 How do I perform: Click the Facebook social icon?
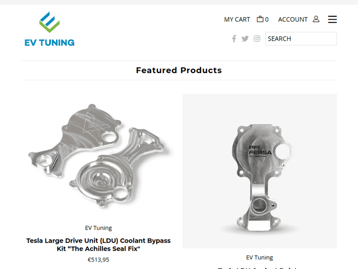click(x=234, y=39)
